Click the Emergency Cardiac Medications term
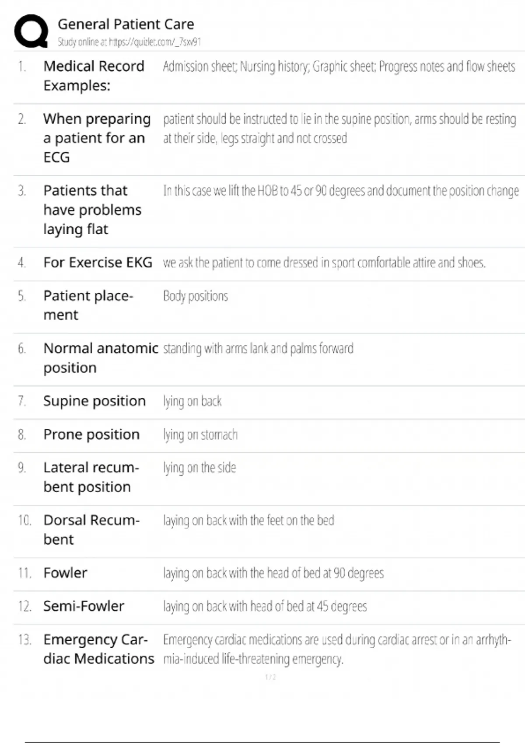This screenshot has width=525, height=743. point(98,649)
